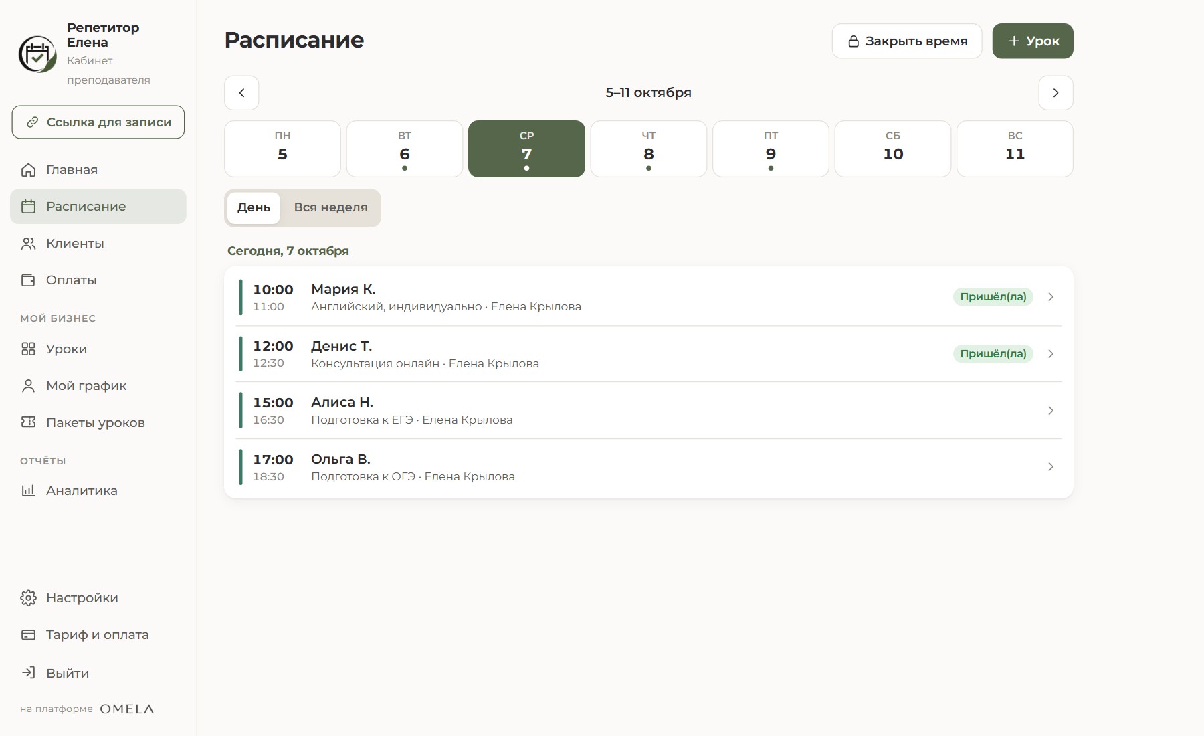
Task: Click Подготовка к ОГЭ · Елена Крылова text
Action: [413, 477]
